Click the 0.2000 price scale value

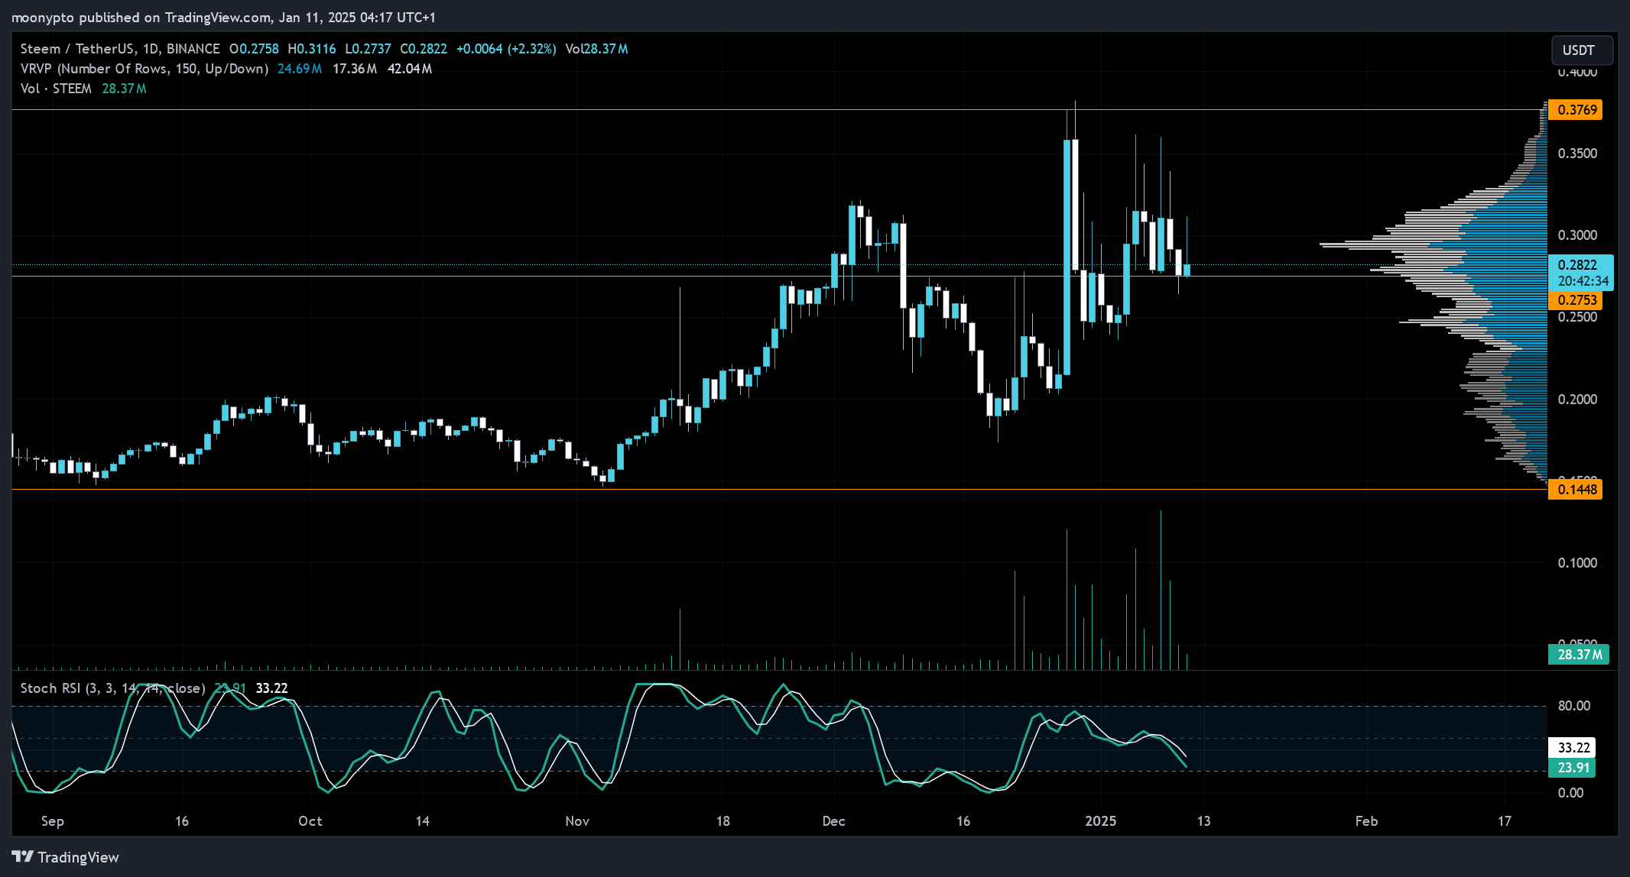click(1577, 400)
